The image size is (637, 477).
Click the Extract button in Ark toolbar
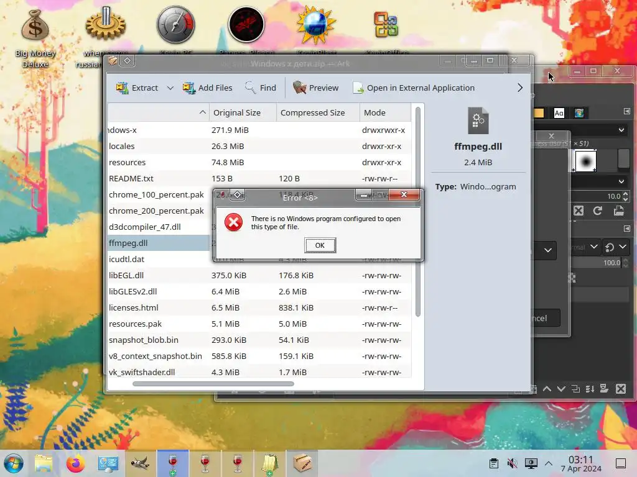(137, 88)
